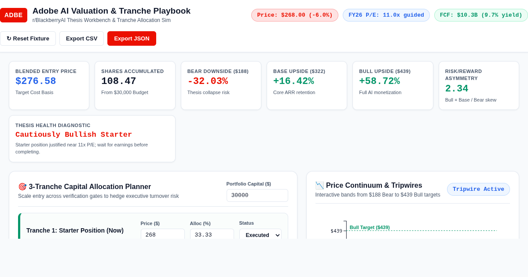The image size is (528, 277).
Task: Click the Target Cost Basis caption
Action: tap(34, 92)
